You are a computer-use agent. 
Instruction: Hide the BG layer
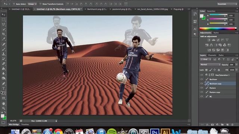click(x=202, y=96)
